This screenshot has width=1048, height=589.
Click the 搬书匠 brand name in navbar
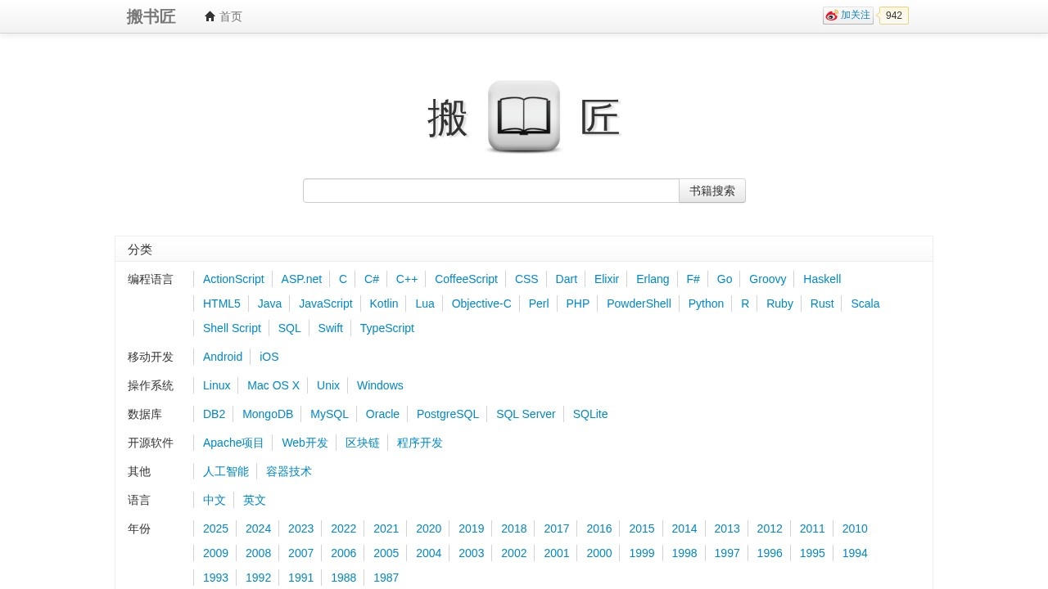pyautogui.click(x=151, y=16)
